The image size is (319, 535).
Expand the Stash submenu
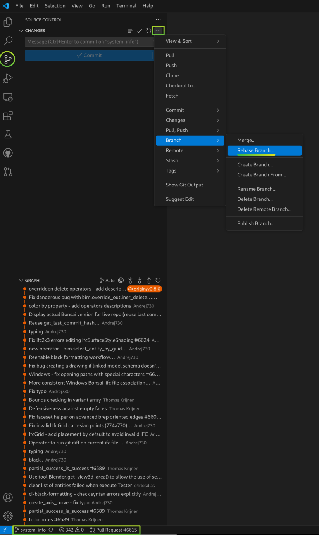tap(190, 160)
